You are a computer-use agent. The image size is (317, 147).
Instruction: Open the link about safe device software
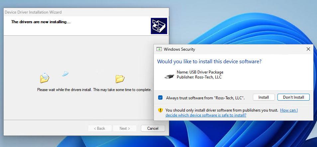[x=232, y=113]
